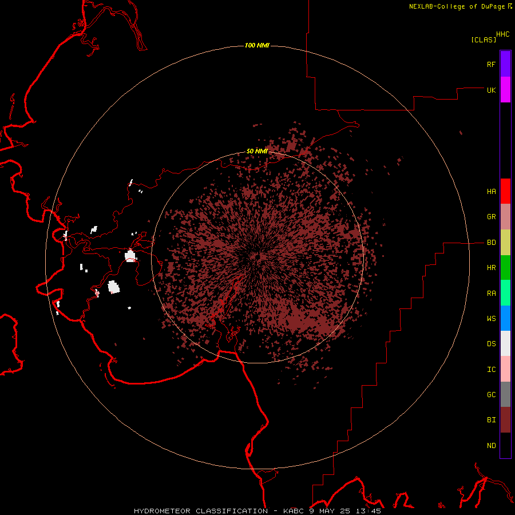Click the radar site at the echo center
Screen dimensions: 515x515
(x=257, y=257)
